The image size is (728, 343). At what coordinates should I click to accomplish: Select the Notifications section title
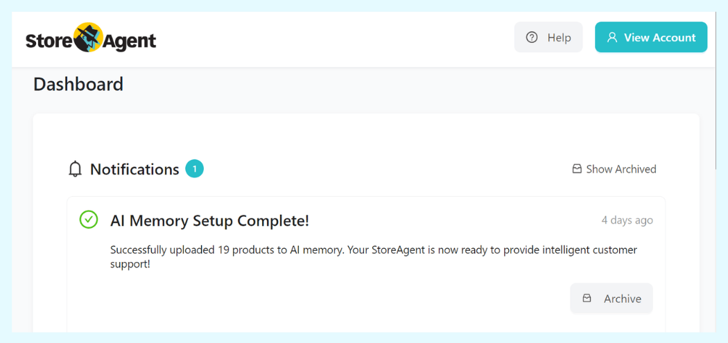[x=135, y=170]
